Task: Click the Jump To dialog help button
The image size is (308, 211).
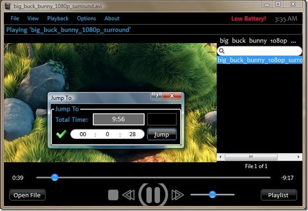Action: [157, 96]
